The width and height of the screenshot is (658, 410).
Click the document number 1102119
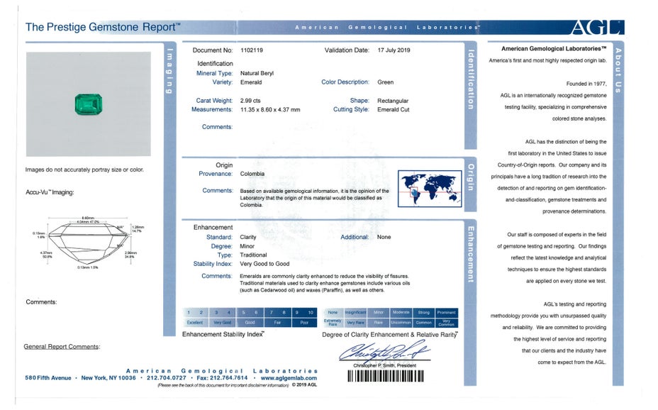click(250, 50)
